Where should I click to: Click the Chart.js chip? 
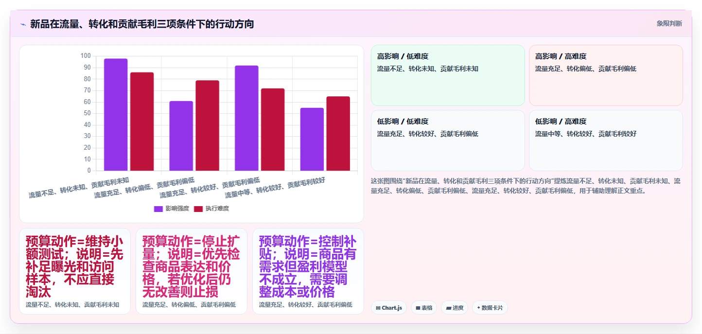click(x=389, y=308)
